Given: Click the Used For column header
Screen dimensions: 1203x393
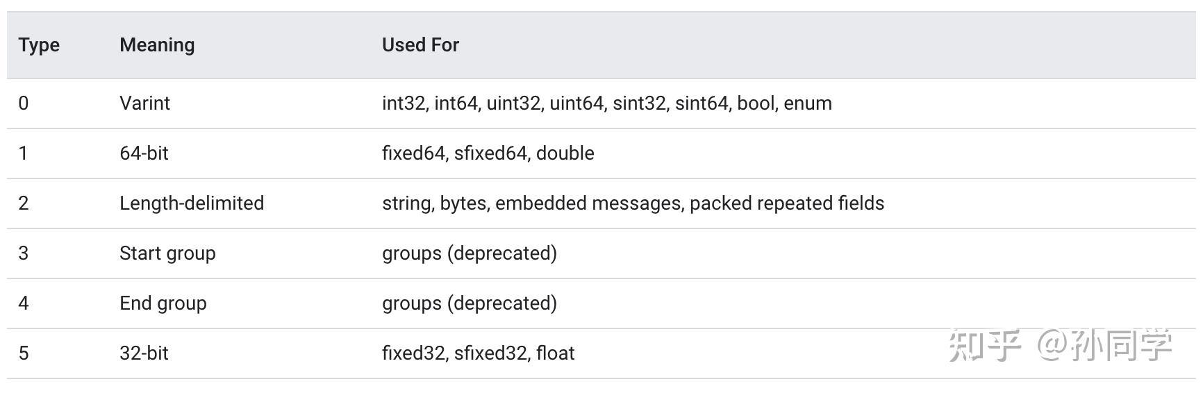Looking at the screenshot, I should 420,45.
